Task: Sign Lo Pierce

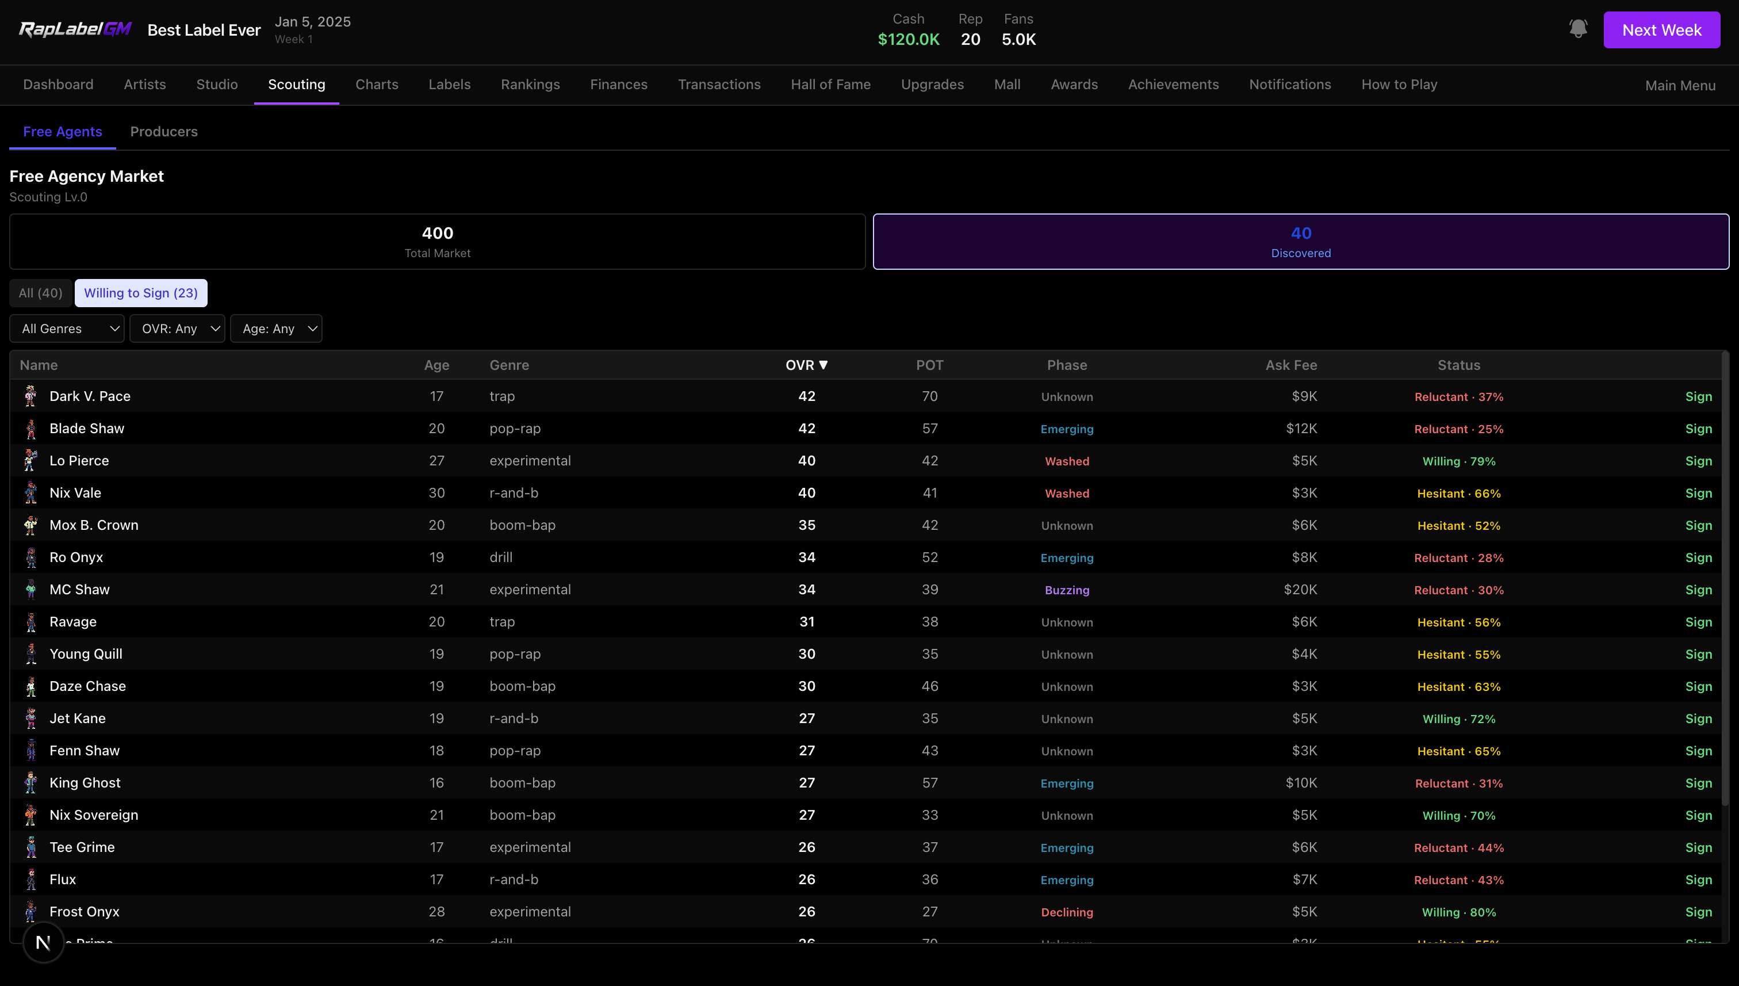Action: pos(1698,460)
